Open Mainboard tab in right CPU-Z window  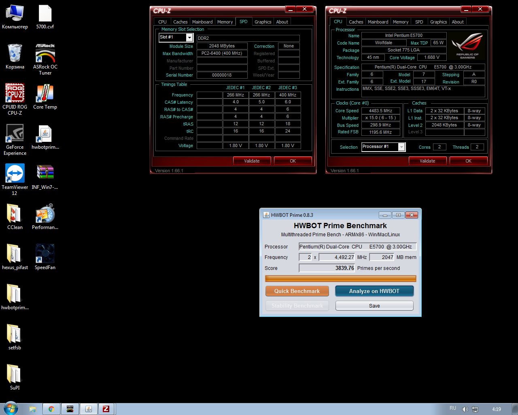(378, 22)
